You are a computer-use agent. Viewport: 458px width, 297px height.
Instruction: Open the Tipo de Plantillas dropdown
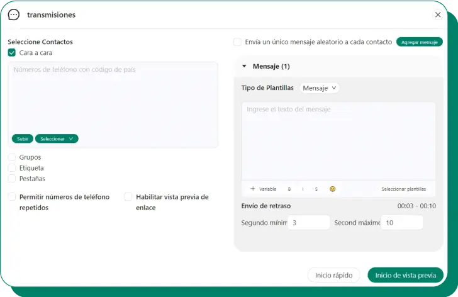320,88
